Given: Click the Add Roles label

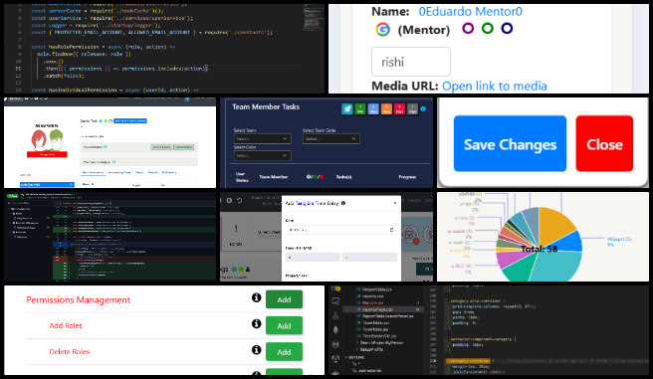Looking at the screenshot, I should click(x=66, y=325).
